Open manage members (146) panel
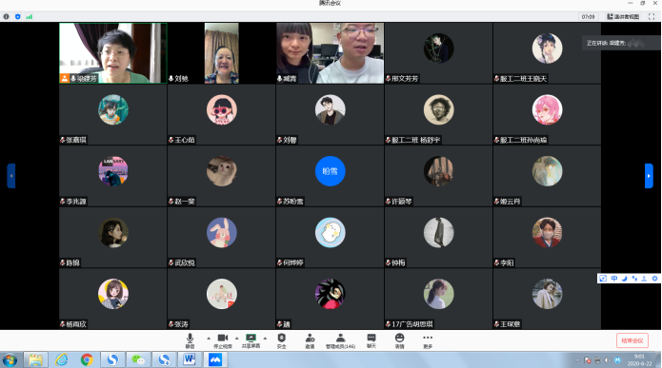 coord(340,340)
